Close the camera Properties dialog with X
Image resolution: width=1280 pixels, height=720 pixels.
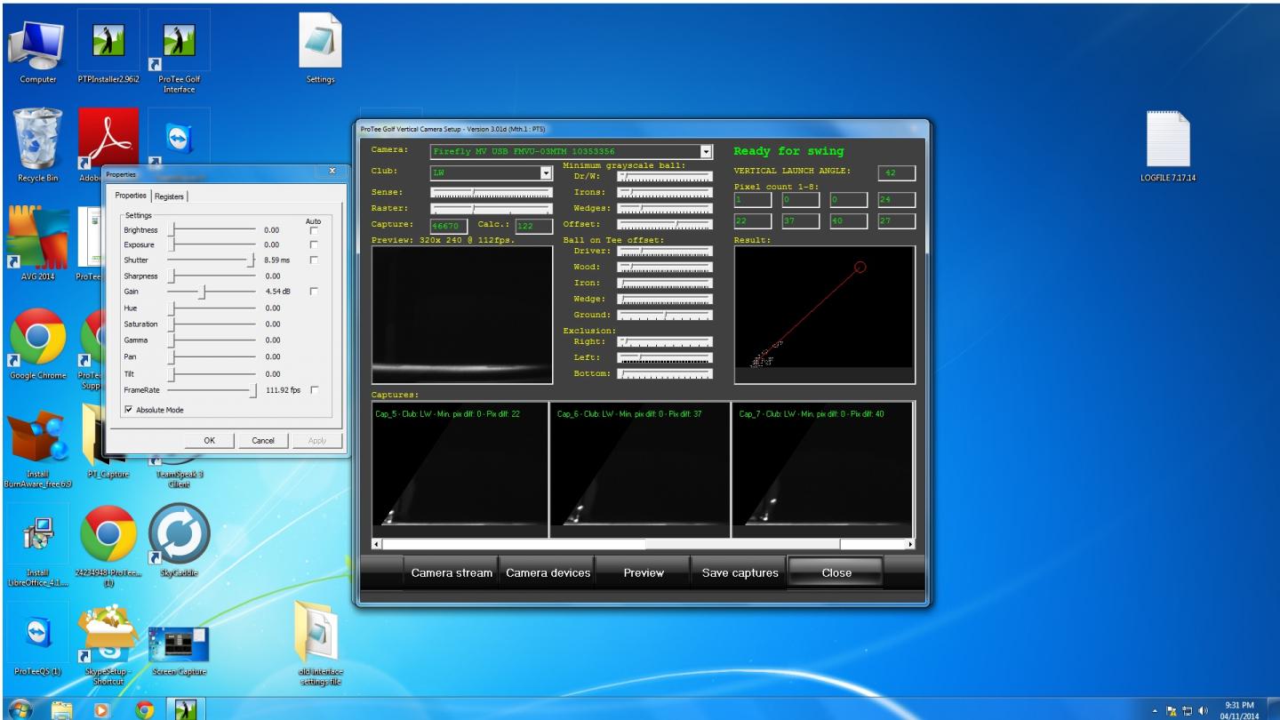332,171
